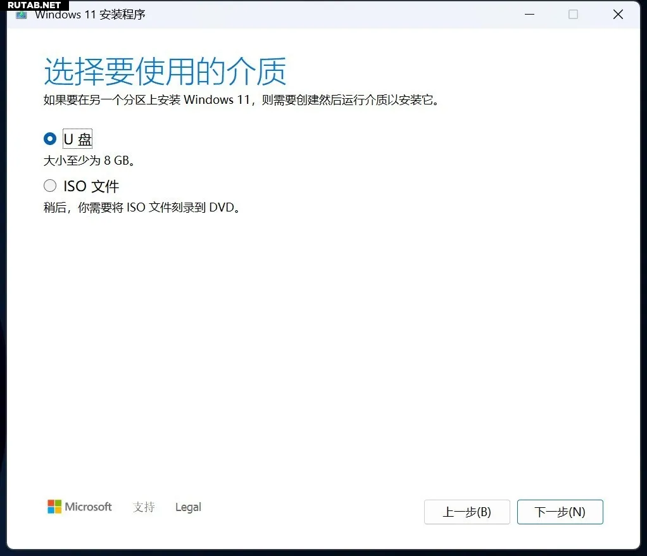This screenshot has width=647, height=556.
Task: Select the U 盘 radio button
Action: tap(50, 139)
